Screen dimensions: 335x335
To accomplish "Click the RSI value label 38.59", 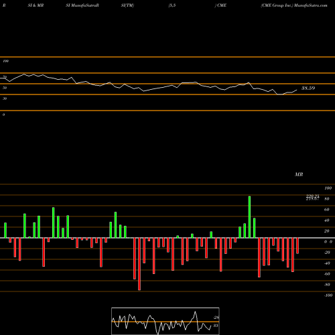I will (x=308, y=88).
